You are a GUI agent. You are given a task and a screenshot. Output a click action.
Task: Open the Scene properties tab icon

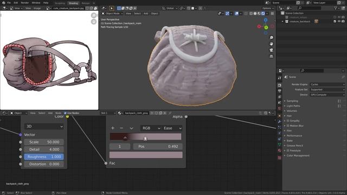pyautogui.click(x=280, y=102)
